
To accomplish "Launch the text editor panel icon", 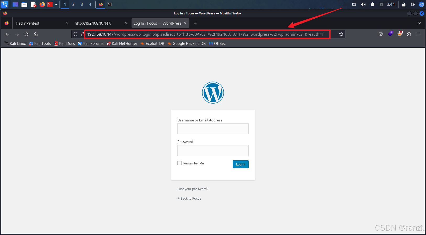I will (x=33, y=4).
